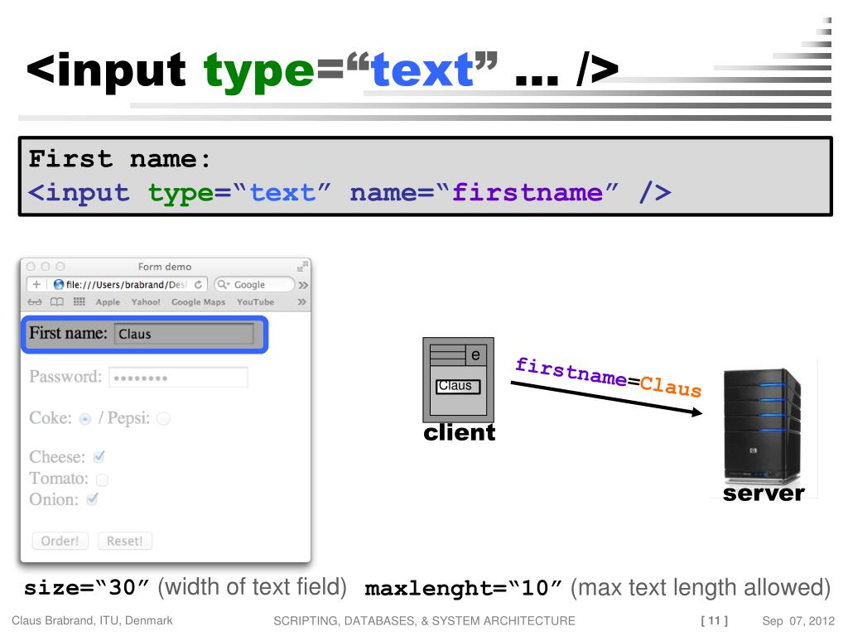Open the YouTube bookmark
This screenshot has height=636, width=848.
tap(255, 301)
